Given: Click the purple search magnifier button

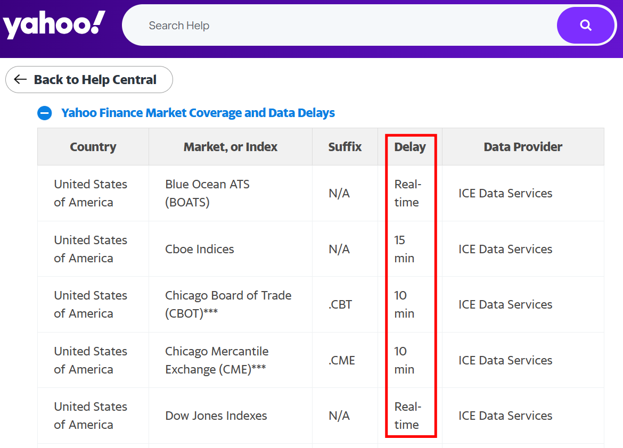Looking at the screenshot, I should click(586, 26).
